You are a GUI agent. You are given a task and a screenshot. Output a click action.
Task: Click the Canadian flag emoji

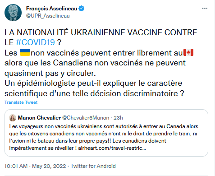click(x=188, y=52)
